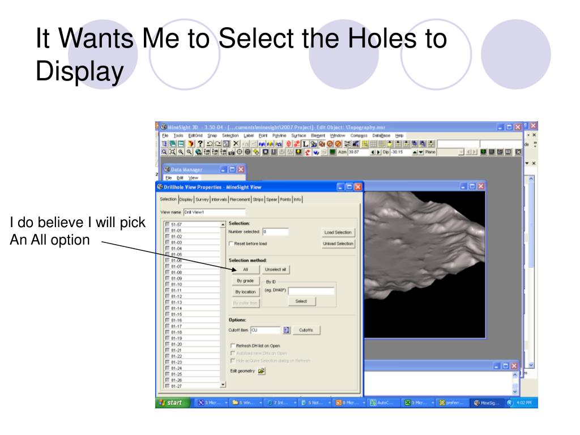This screenshot has height=435, width=580.
Task: Click the first icon in top toolbar row
Action: tap(164, 143)
